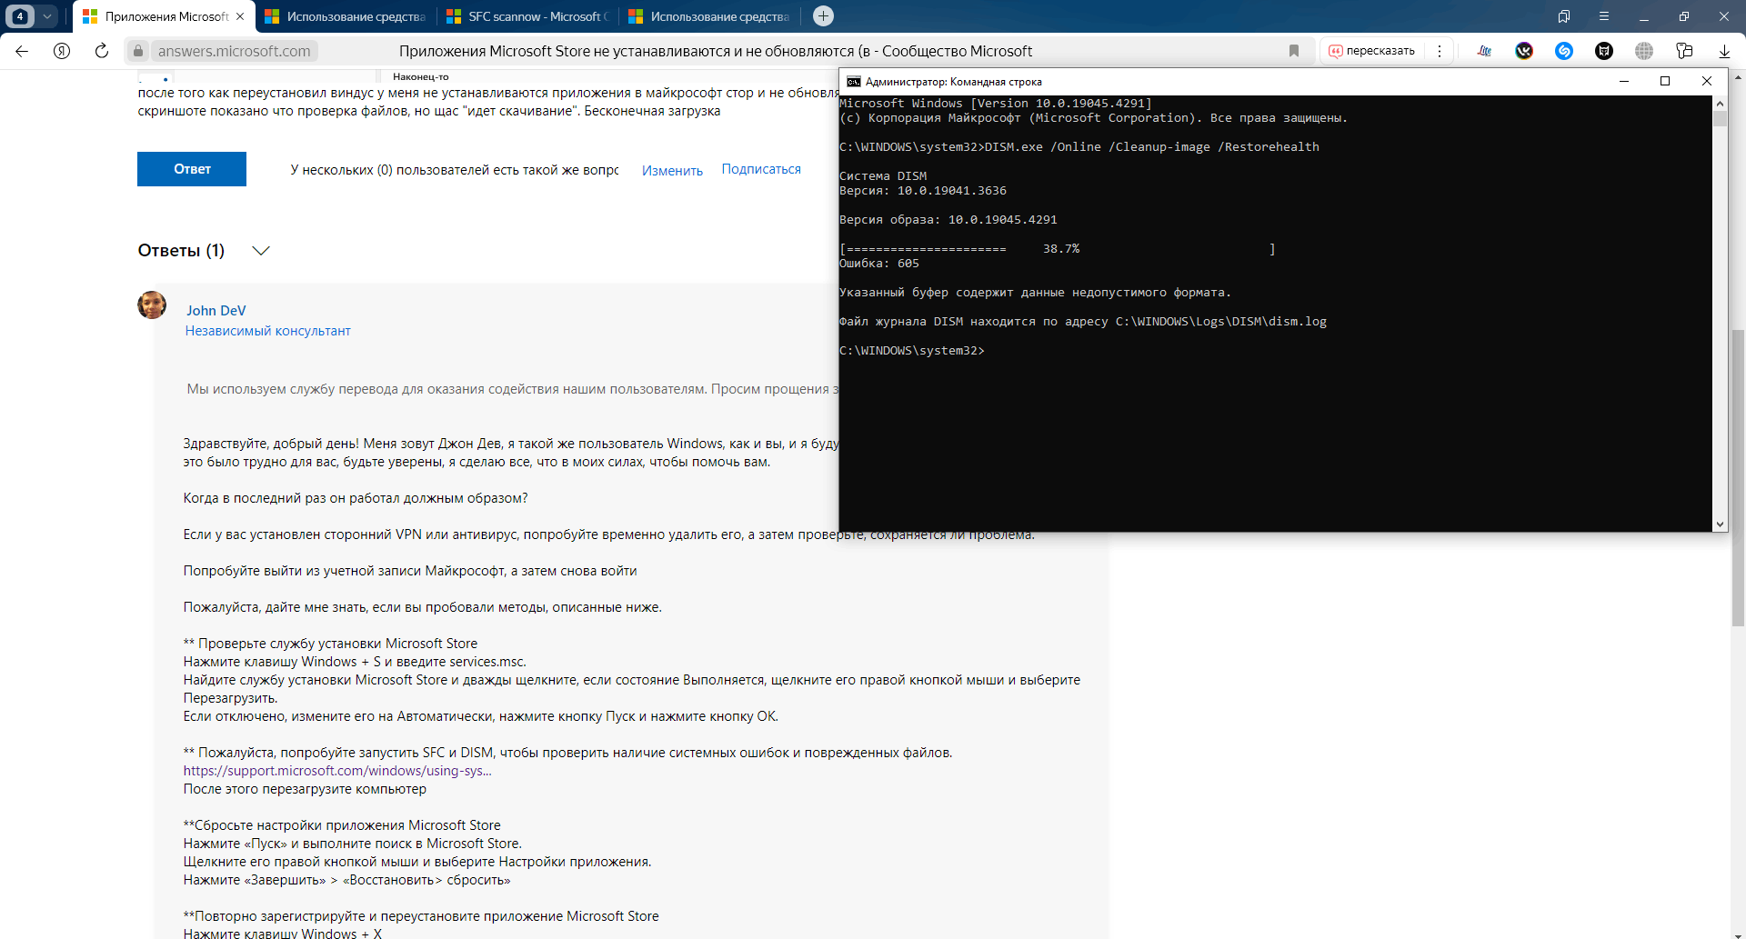Click the Независимый консультант link

coord(268,331)
